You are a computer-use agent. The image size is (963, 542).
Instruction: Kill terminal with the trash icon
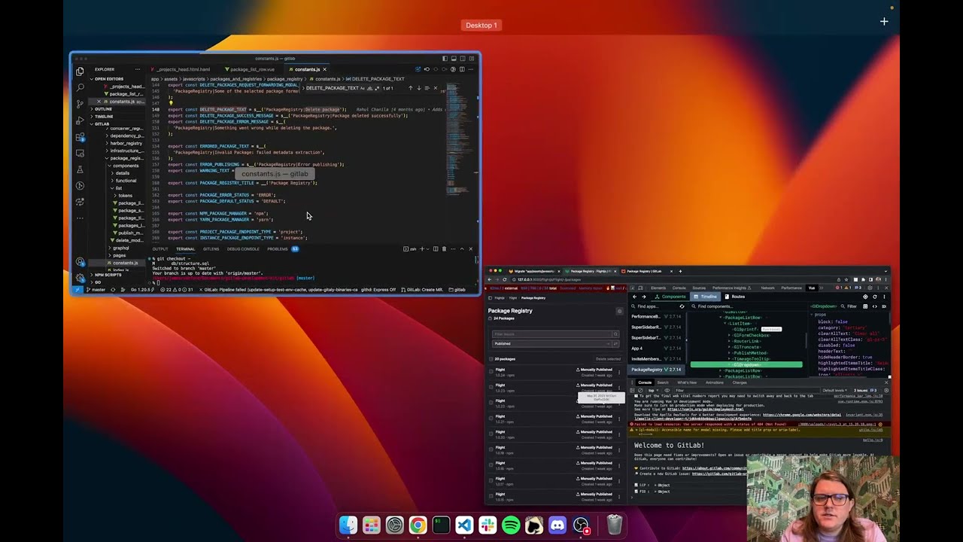tap(444, 249)
